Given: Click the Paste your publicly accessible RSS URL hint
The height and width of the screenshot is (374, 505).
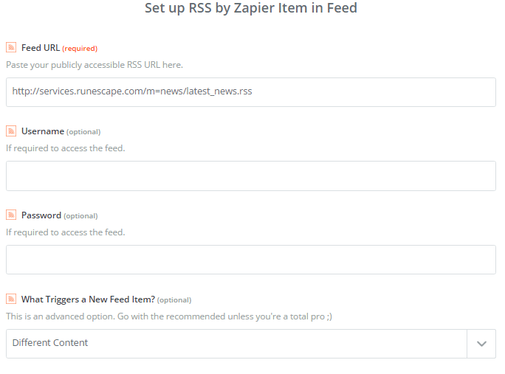Looking at the screenshot, I should coord(95,65).
